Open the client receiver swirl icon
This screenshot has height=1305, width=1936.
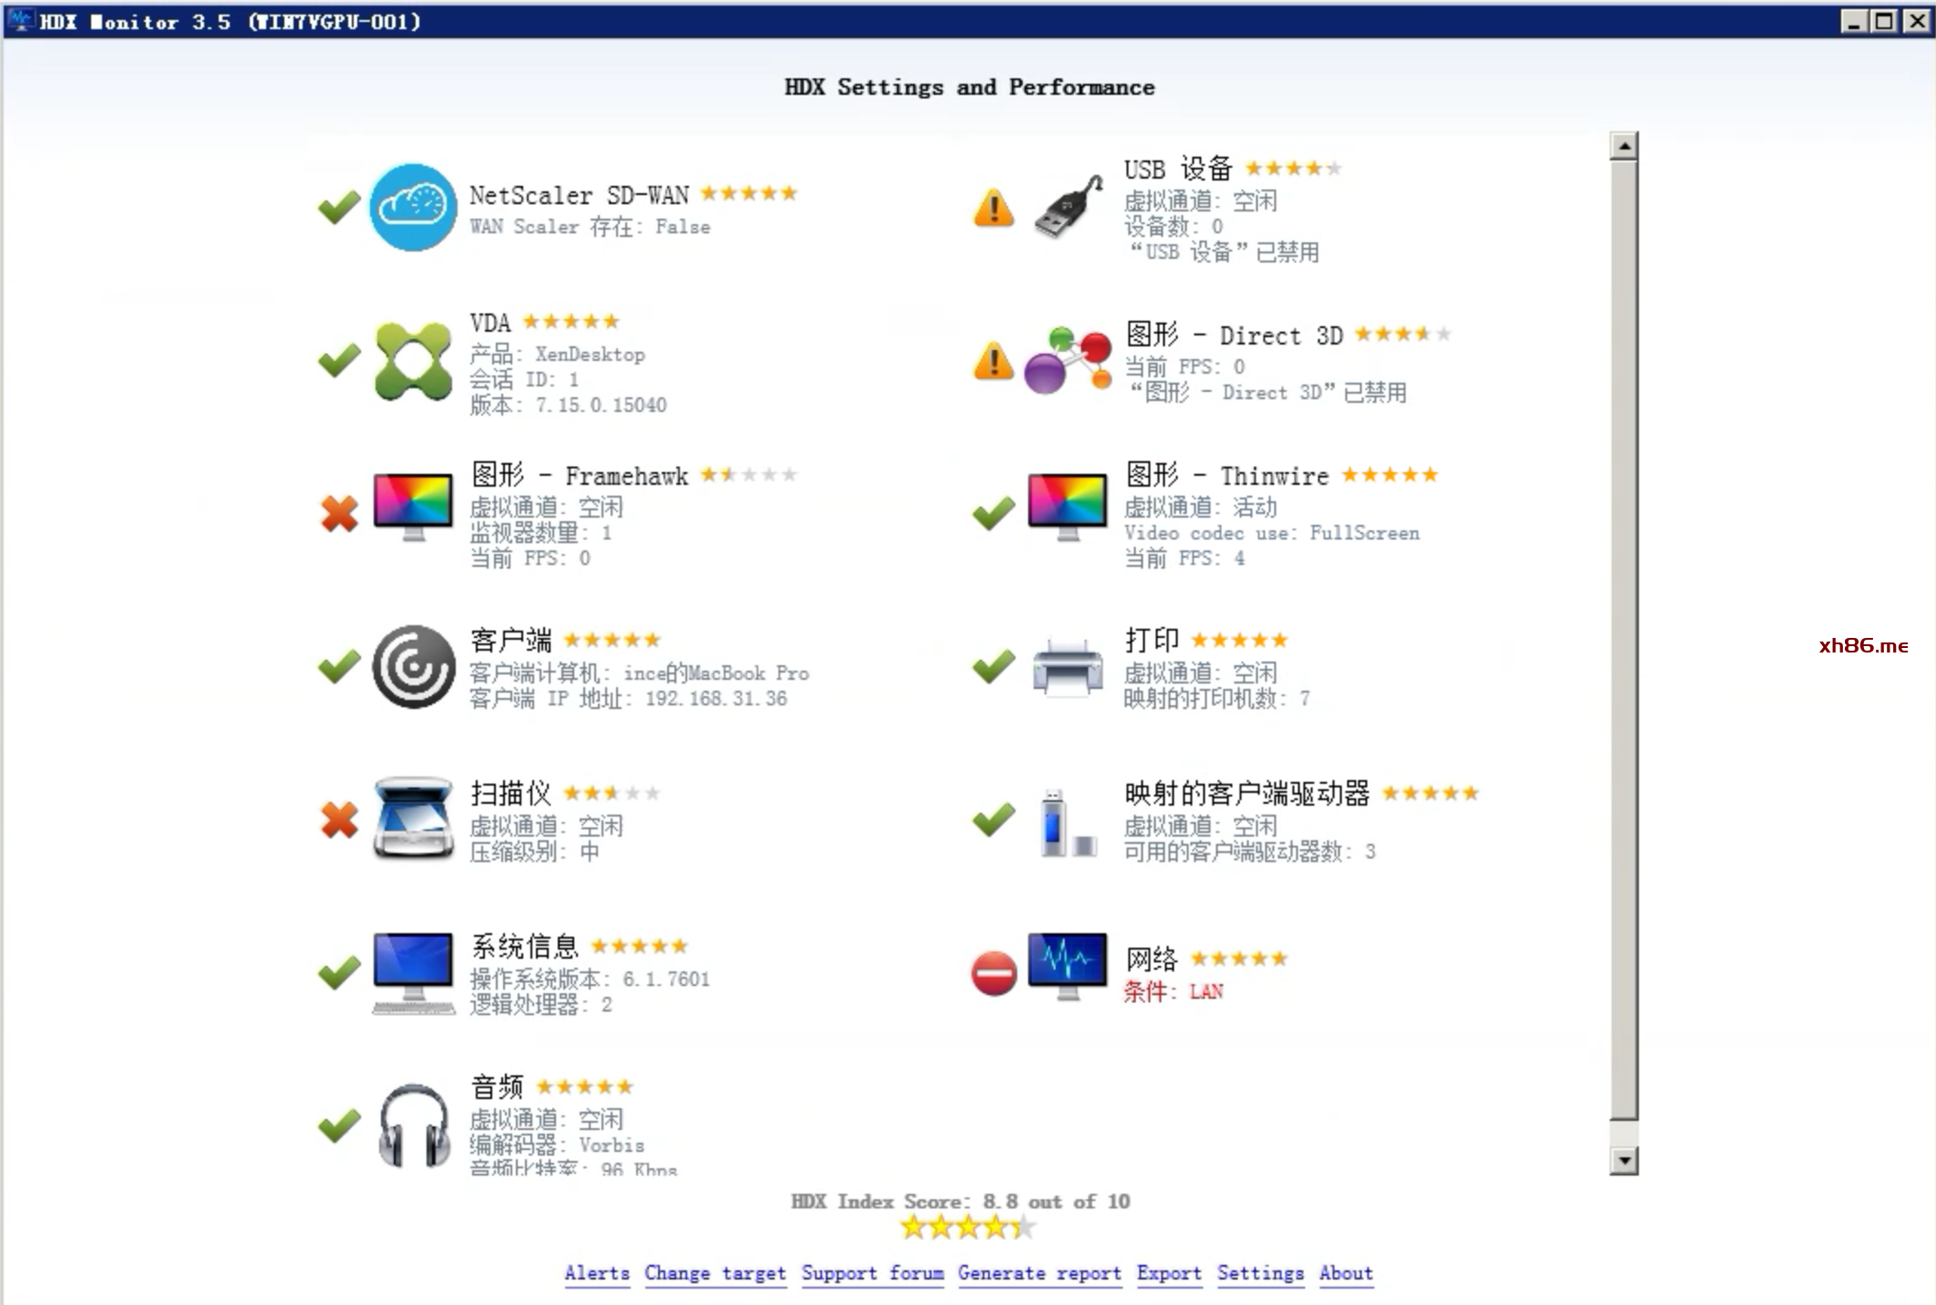point(413,666)
